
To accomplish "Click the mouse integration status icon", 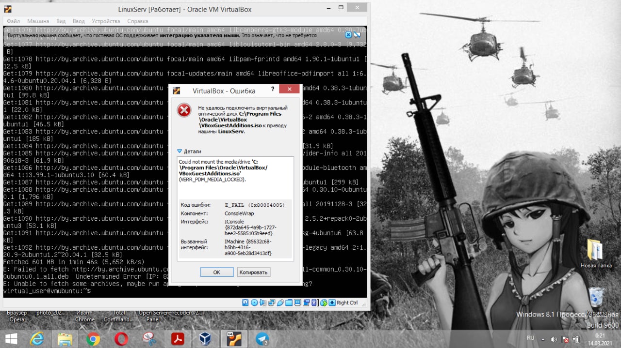I will (324, 303).
